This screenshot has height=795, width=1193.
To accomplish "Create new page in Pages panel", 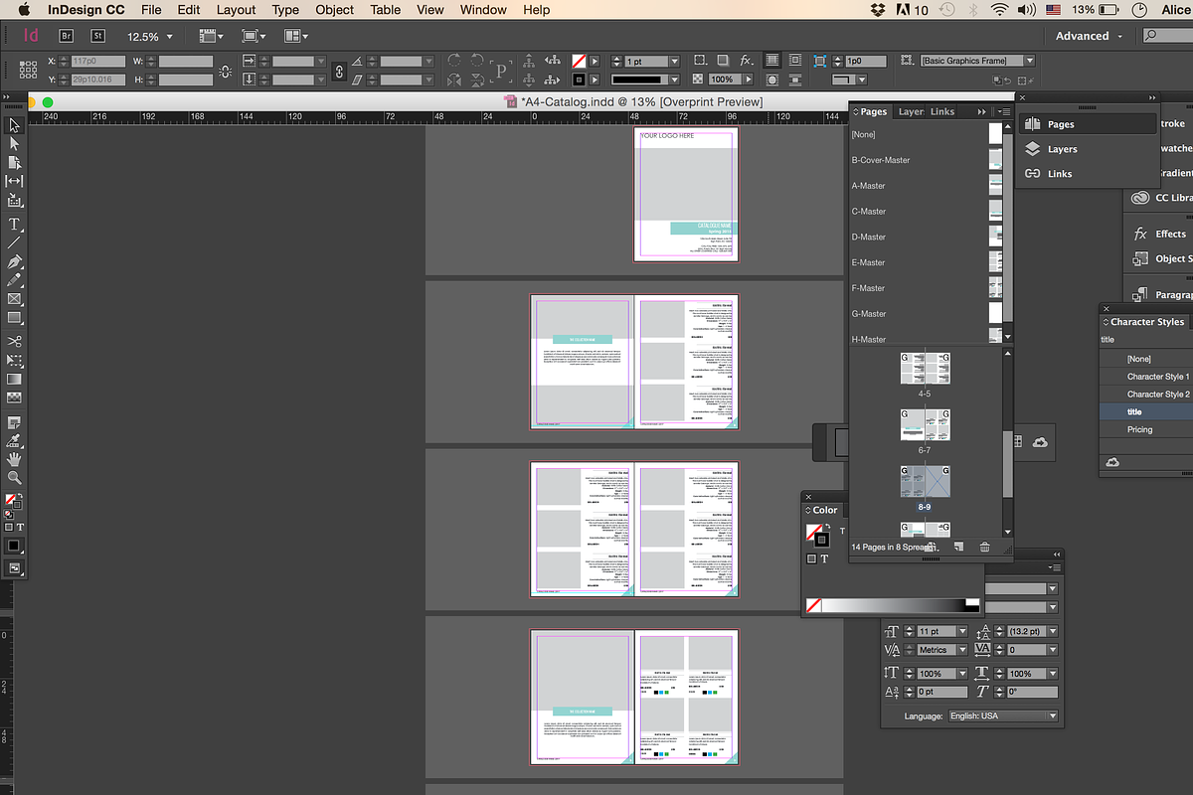I will click(x=958, y=547).
